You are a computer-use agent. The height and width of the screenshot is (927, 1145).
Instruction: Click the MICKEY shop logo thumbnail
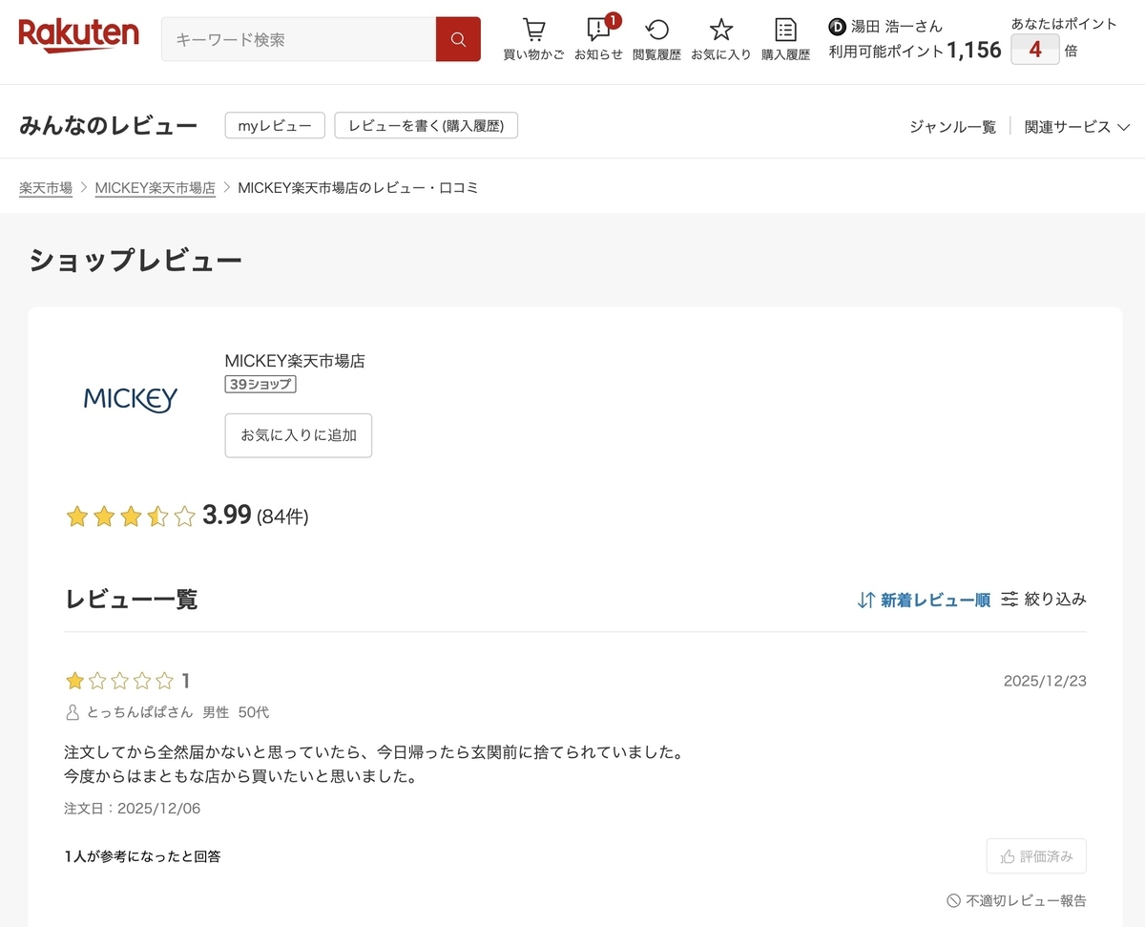click(x=131, y=398)
